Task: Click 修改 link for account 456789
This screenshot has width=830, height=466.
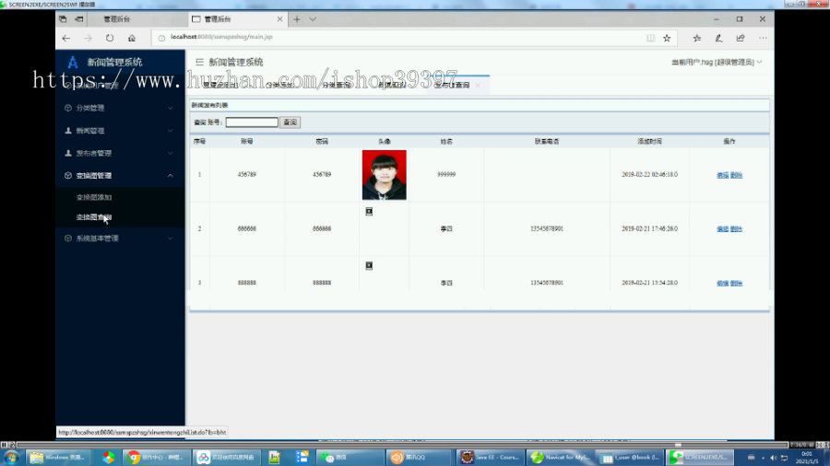Action: tap(722, 175)
